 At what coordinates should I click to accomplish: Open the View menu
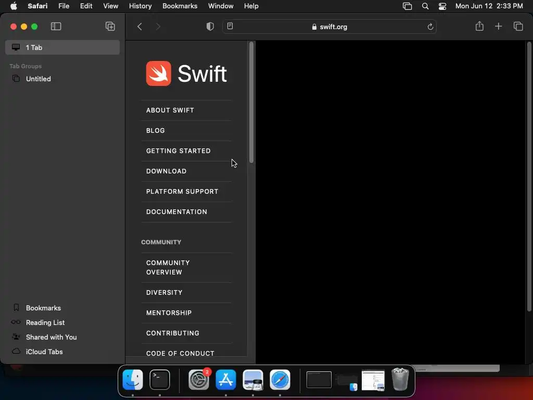tap(110, 6)
